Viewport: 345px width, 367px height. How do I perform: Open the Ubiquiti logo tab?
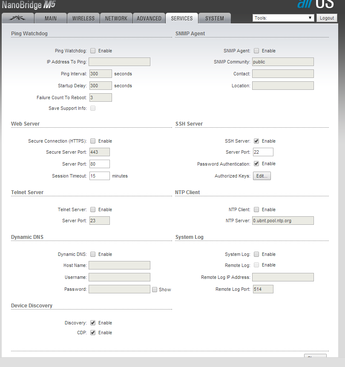pos(17,18)
